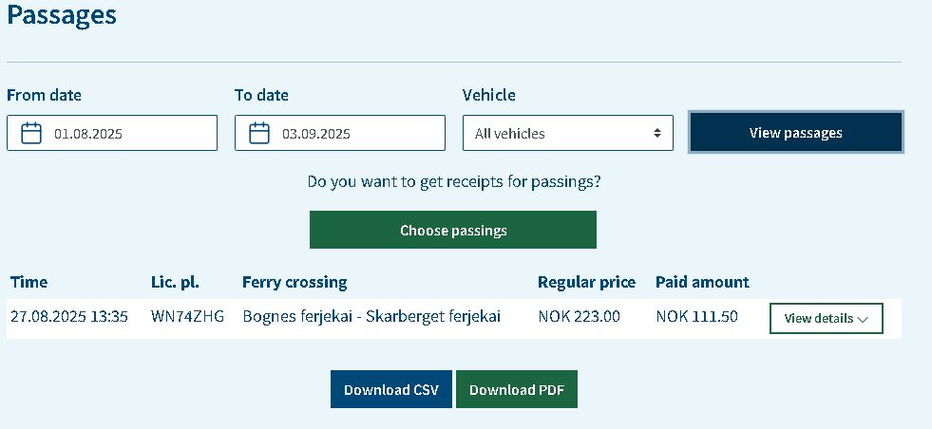This screenshot has height=429, width=932.
Task: Click the Time column header
Action: [29, 282]
